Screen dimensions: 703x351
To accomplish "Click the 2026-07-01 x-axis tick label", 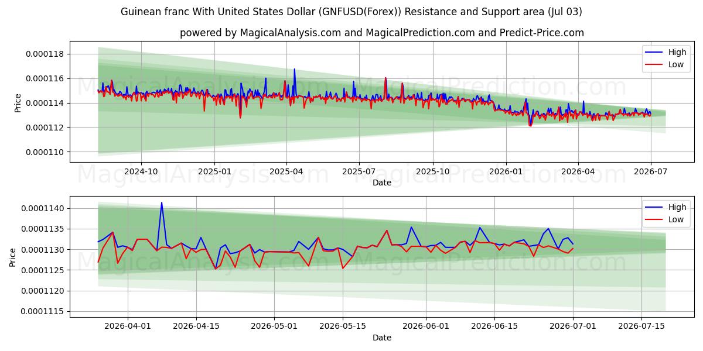I will pyautogui.click(x=574, y=327).
